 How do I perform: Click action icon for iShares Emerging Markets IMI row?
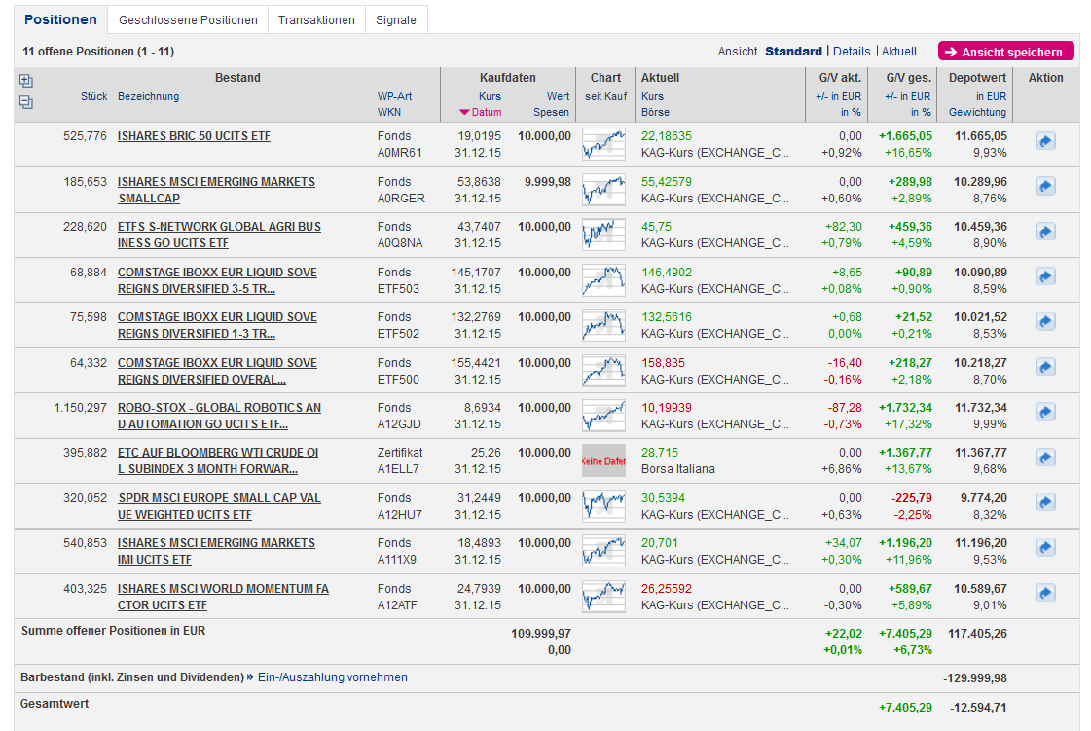point(1045,549)
